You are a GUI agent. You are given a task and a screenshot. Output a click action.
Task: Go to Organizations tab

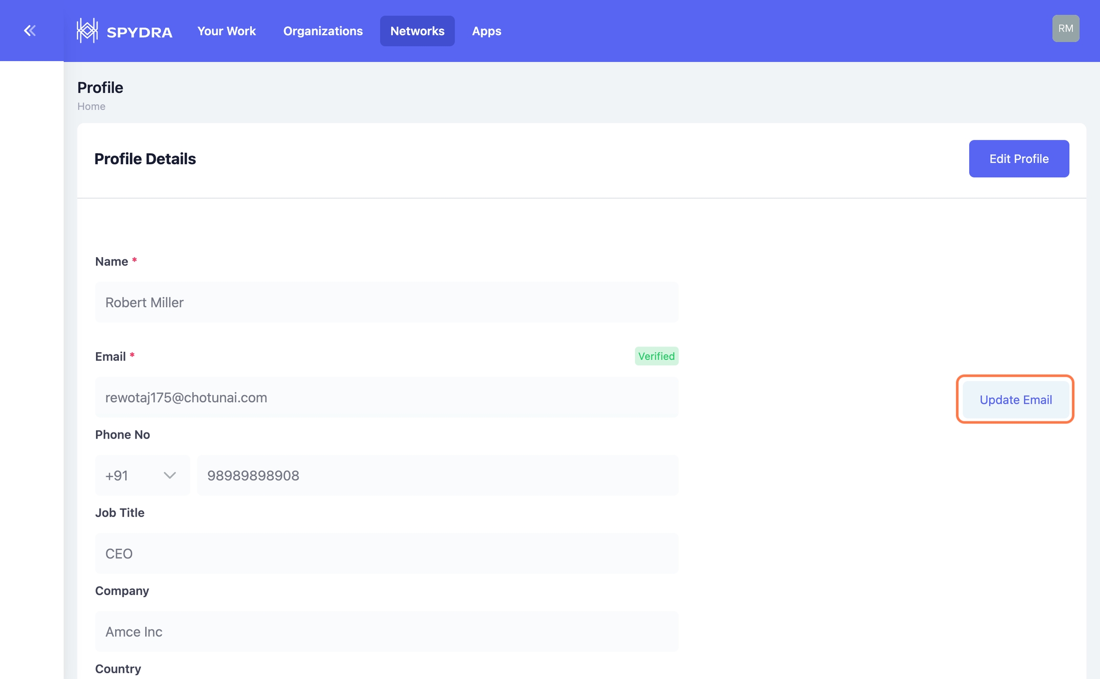coord(323,31)
